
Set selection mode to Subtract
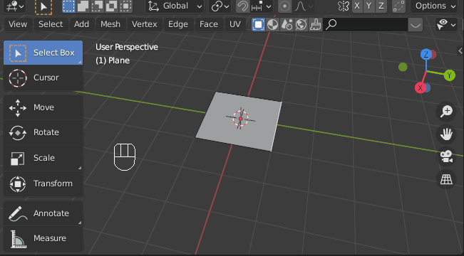(97, 6)
